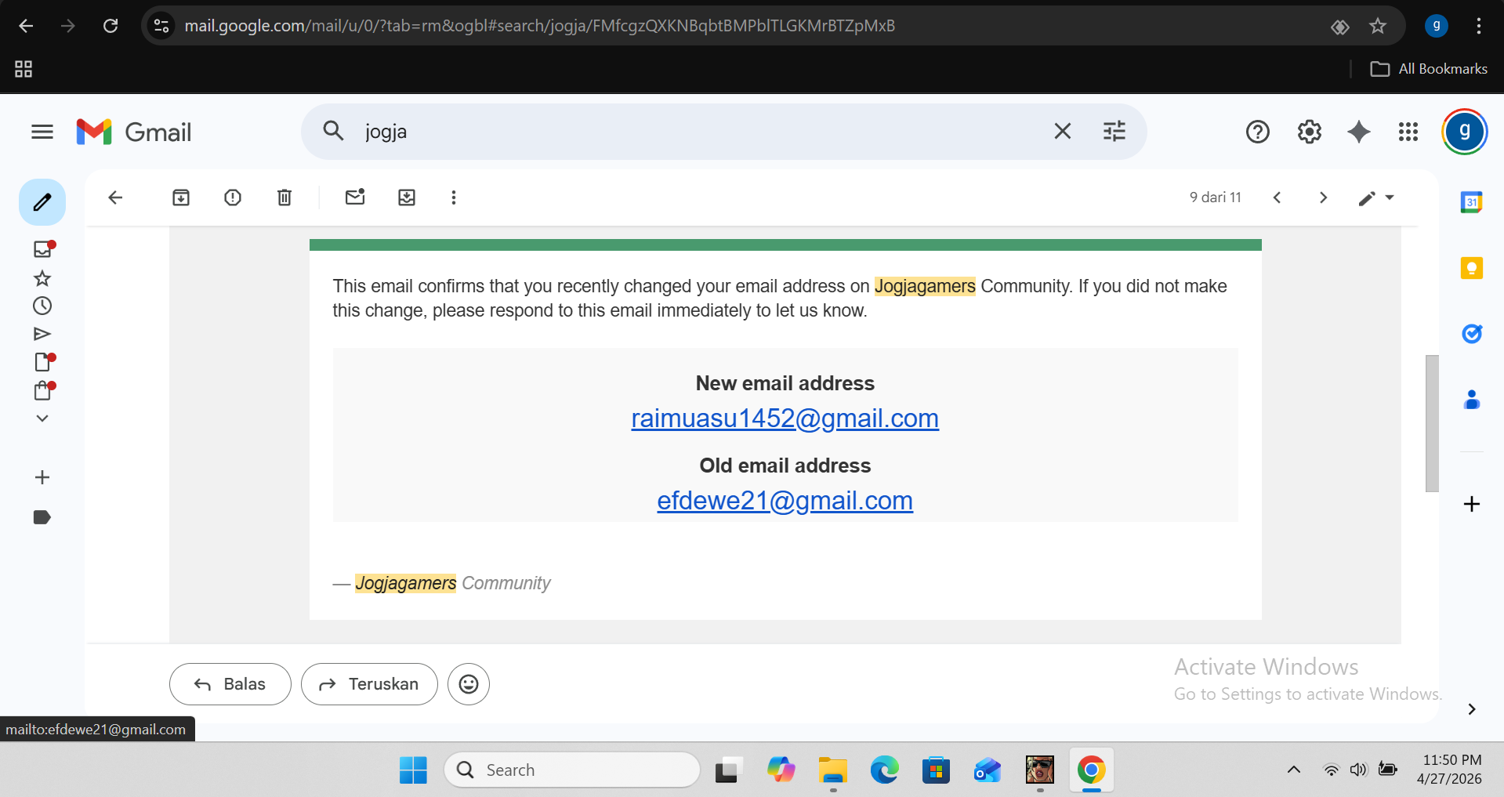Click the email vertical scrollbar
Screen dimensions: 1504x797
coord(1432,423)
